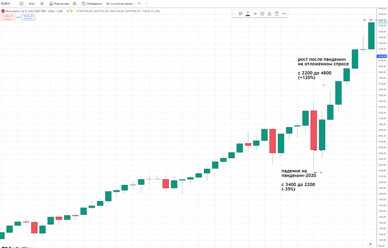Delete the selected drawing with trash icon
Image resolution: width=388 pixels, height=248 pixels.
(x=277, y=14)
